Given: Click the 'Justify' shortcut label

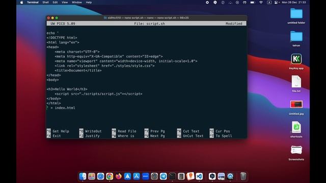Looking at the screenshot, I should [x=92, y=136].
